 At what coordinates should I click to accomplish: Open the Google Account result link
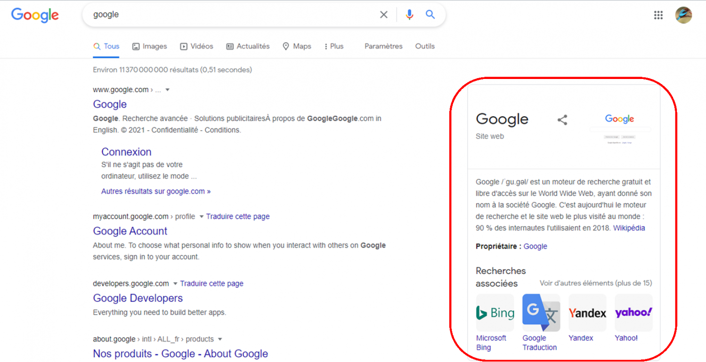click(130, 231)
